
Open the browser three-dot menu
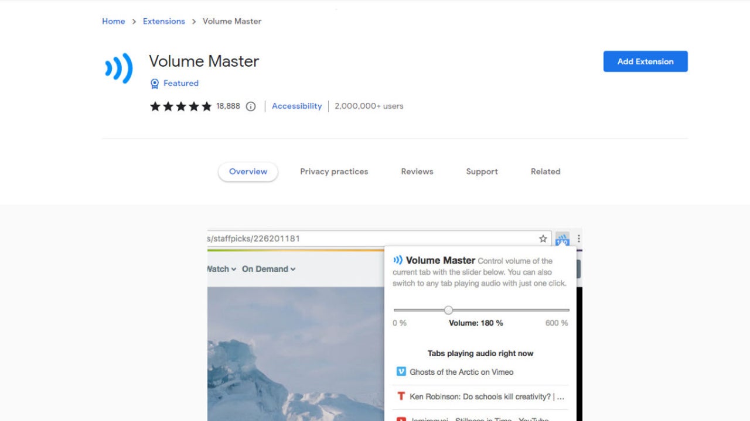pyautogui.click(x=578, y=239)
